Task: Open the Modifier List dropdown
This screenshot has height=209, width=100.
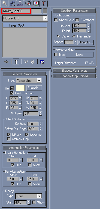Action: point(25,18)
